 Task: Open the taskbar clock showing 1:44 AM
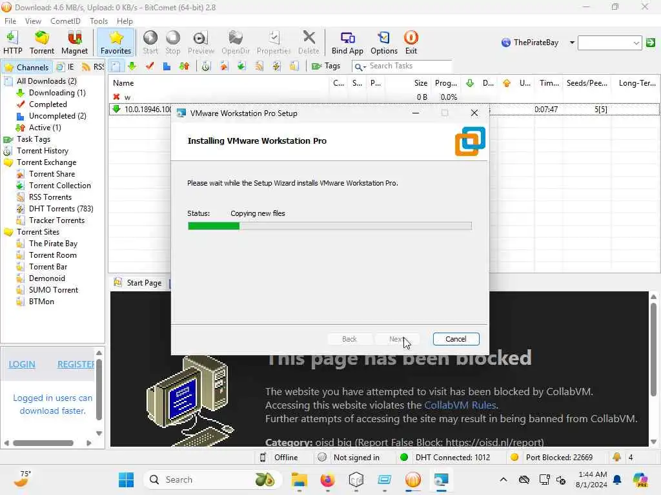tap(592, 480)
